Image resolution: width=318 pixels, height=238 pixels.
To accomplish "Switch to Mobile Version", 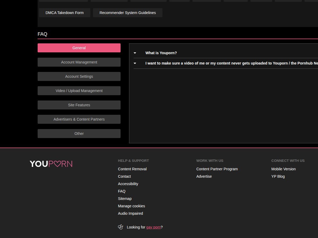I will (x=284, y=169).
